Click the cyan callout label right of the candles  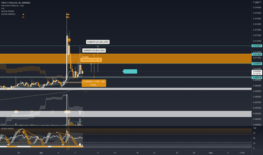click(130, 71)
